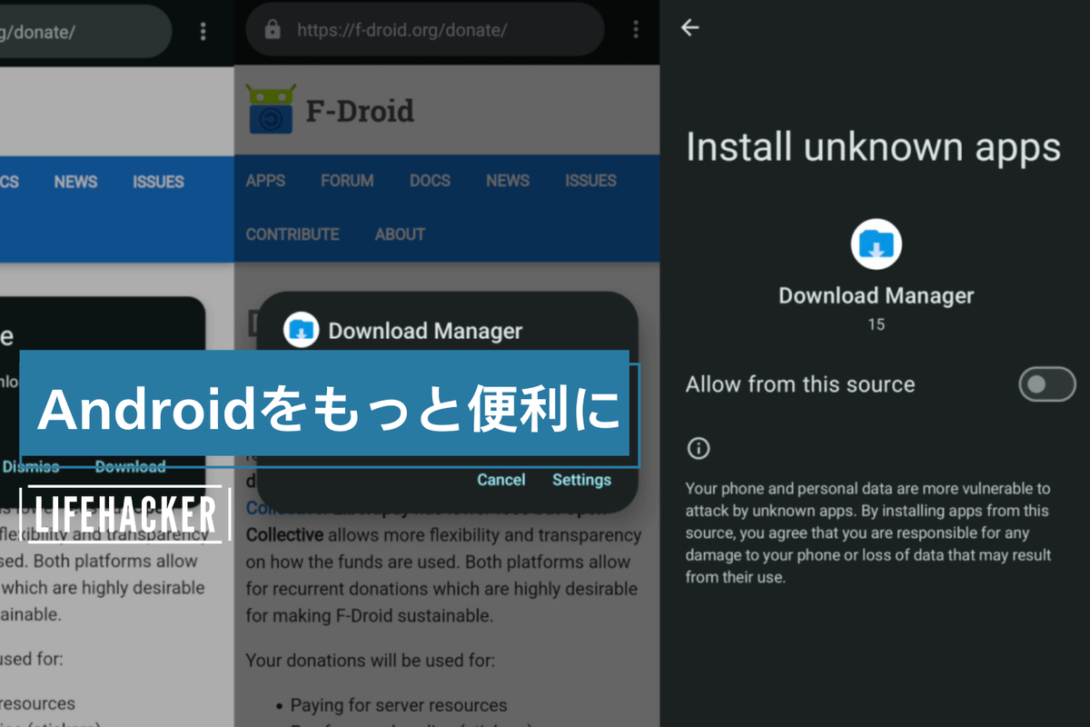This screenshot has height=727, width=1090.
Task: Enable the Allow from this source switch
Action: click(x=1046, y=384)
